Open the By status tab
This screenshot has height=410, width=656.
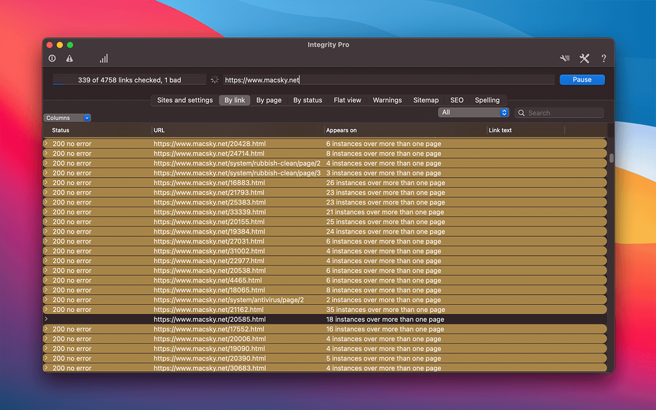308,100
